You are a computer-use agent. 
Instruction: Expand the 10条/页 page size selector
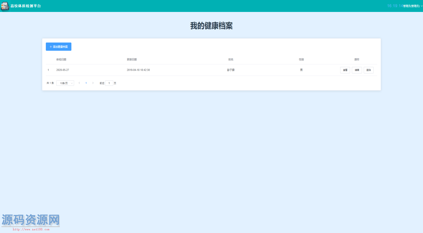[65, 83]
